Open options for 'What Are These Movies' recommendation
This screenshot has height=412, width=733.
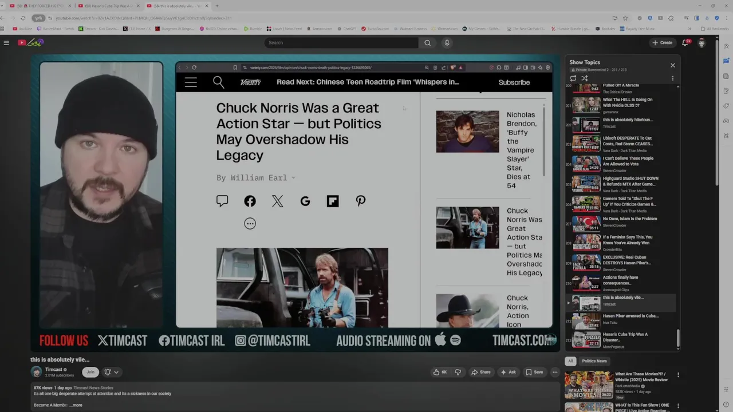[x=678, y=375]
